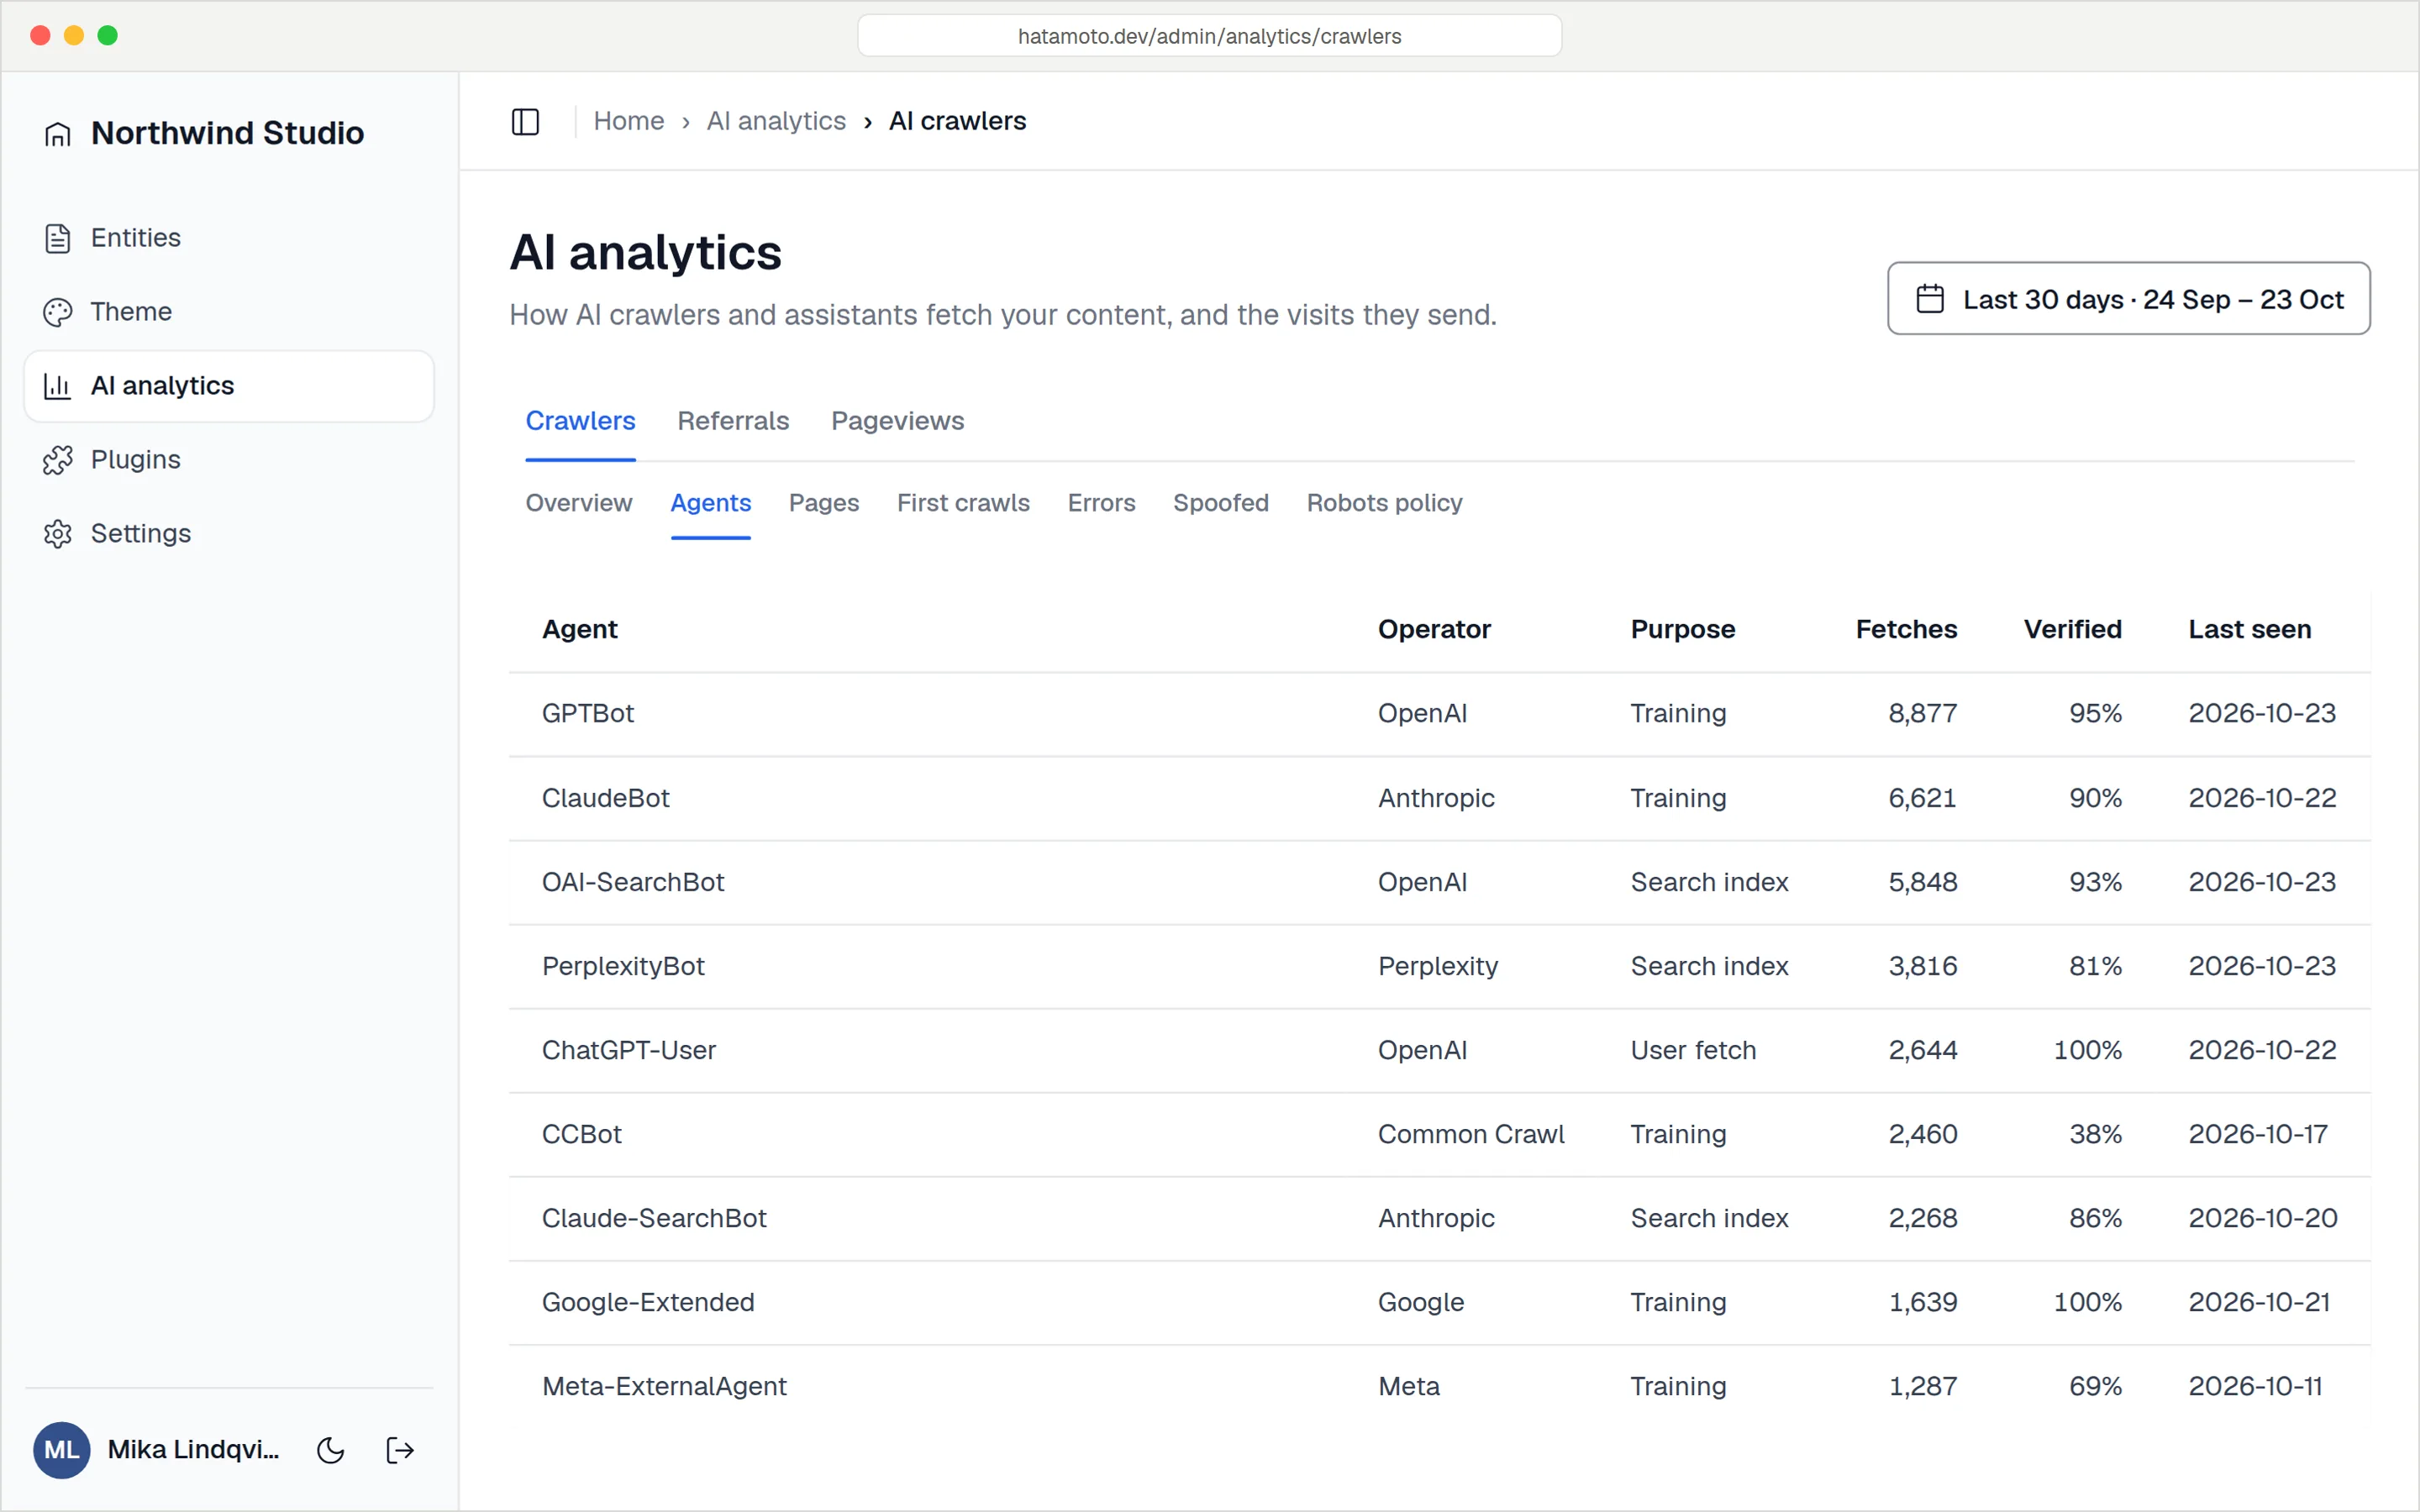Select AI analytics in the sidebar
2420x1512 pixels.
pos(229,386)
